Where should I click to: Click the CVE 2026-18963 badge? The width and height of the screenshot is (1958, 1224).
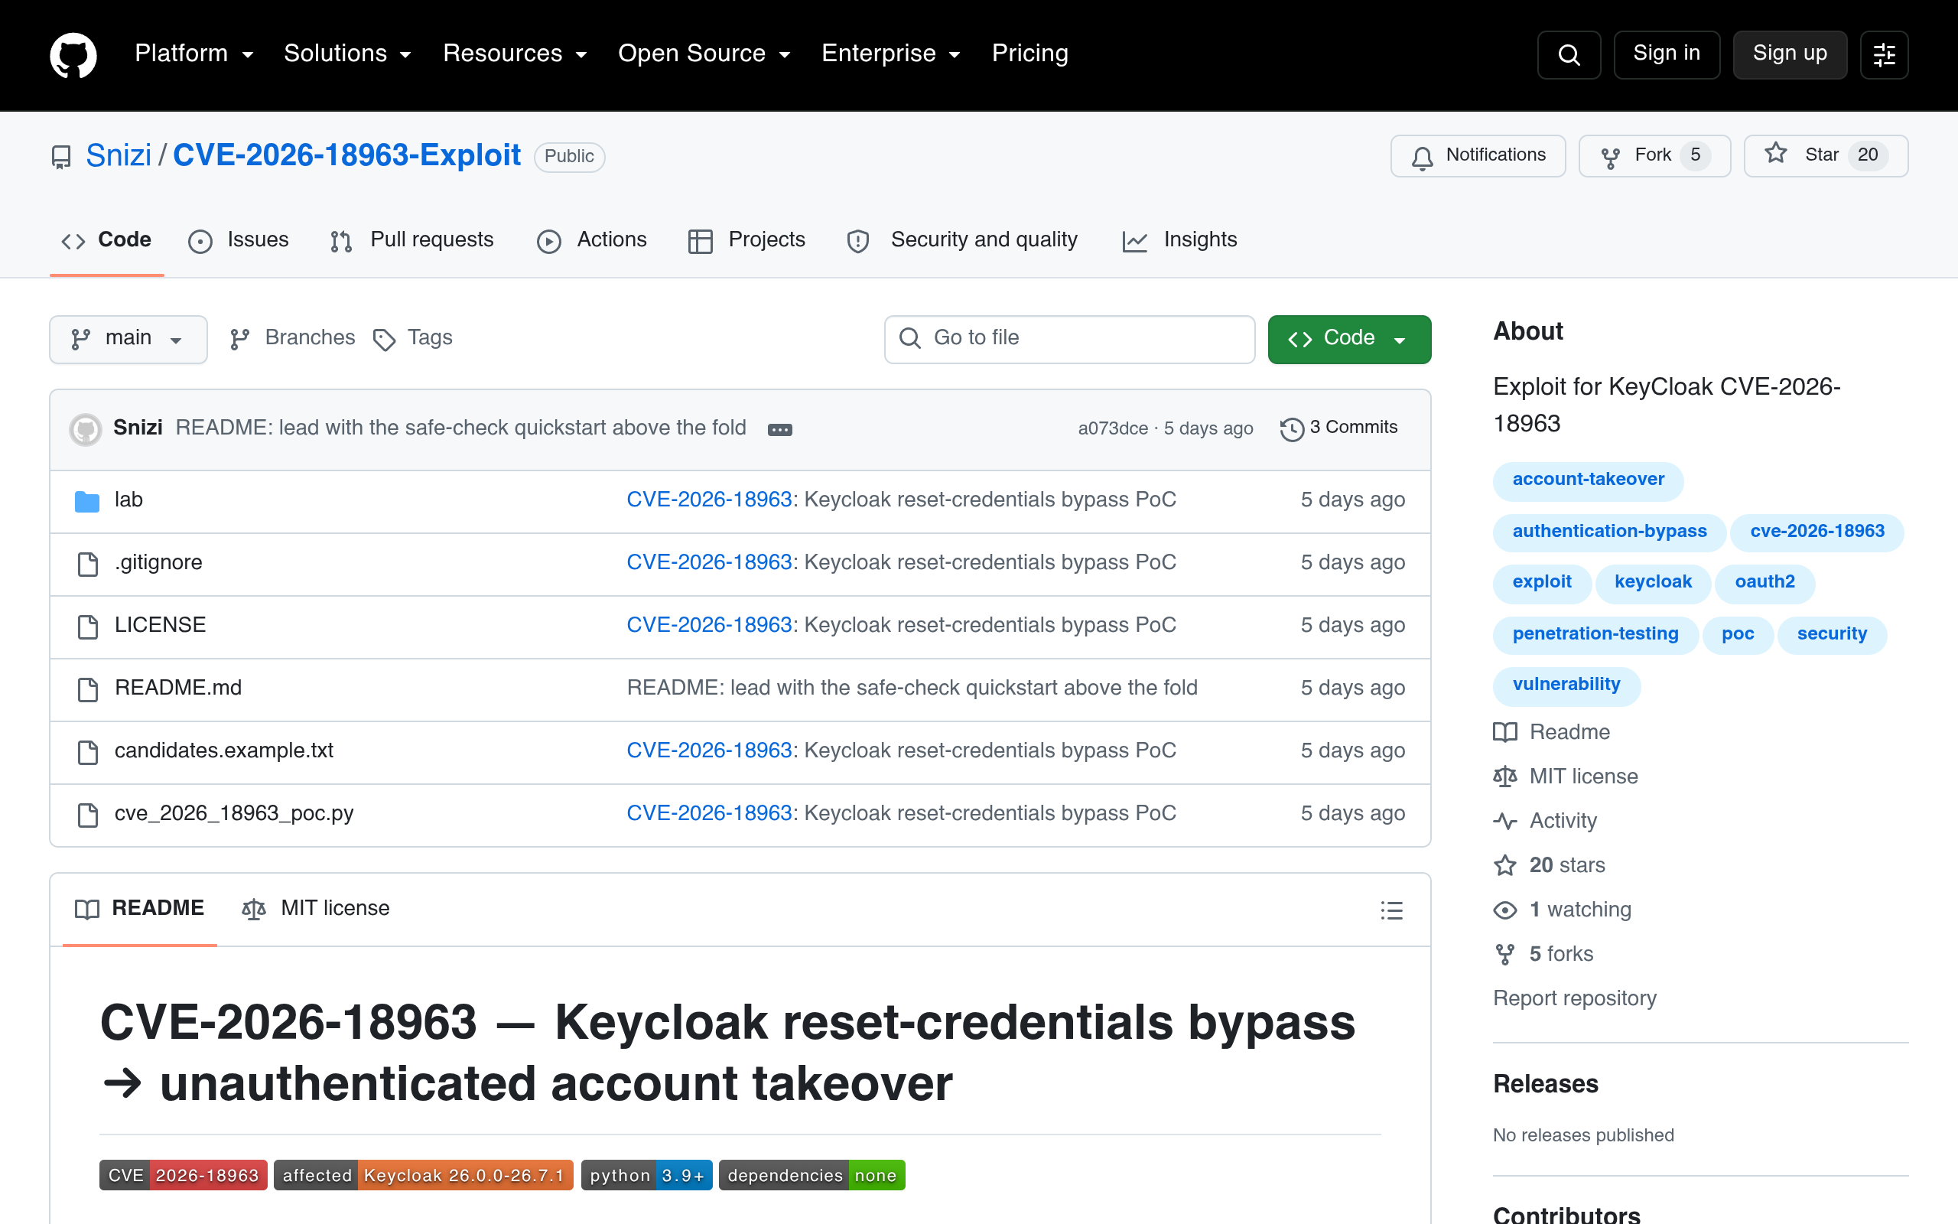(184, 1176)
